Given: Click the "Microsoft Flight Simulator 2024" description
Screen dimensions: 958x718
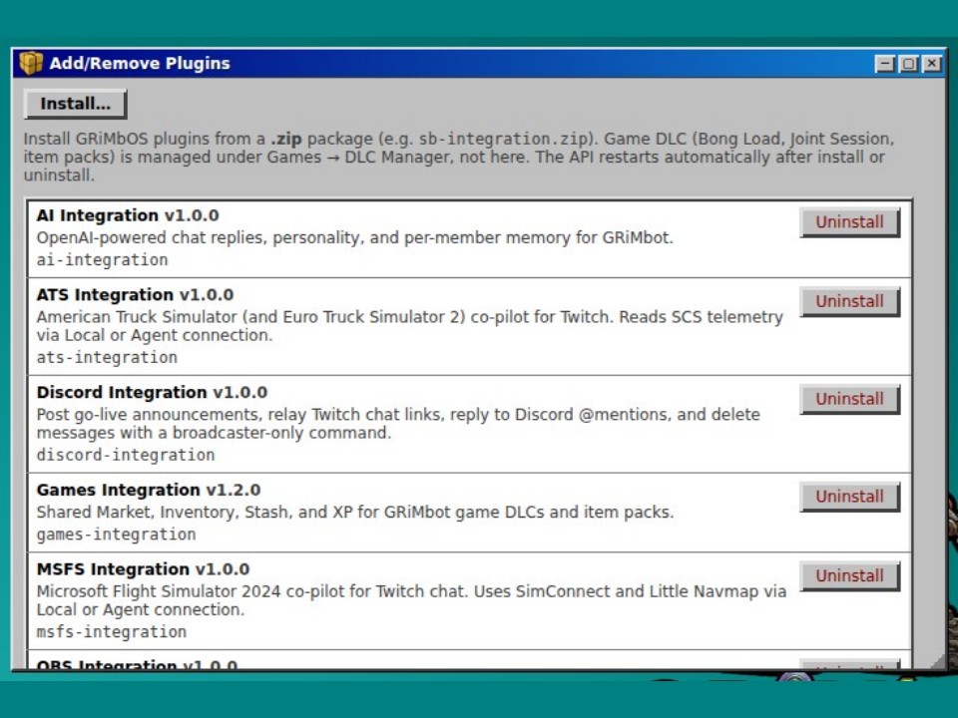Looking at the screenshot, I should pyautogui.click(x=411, y=600).
